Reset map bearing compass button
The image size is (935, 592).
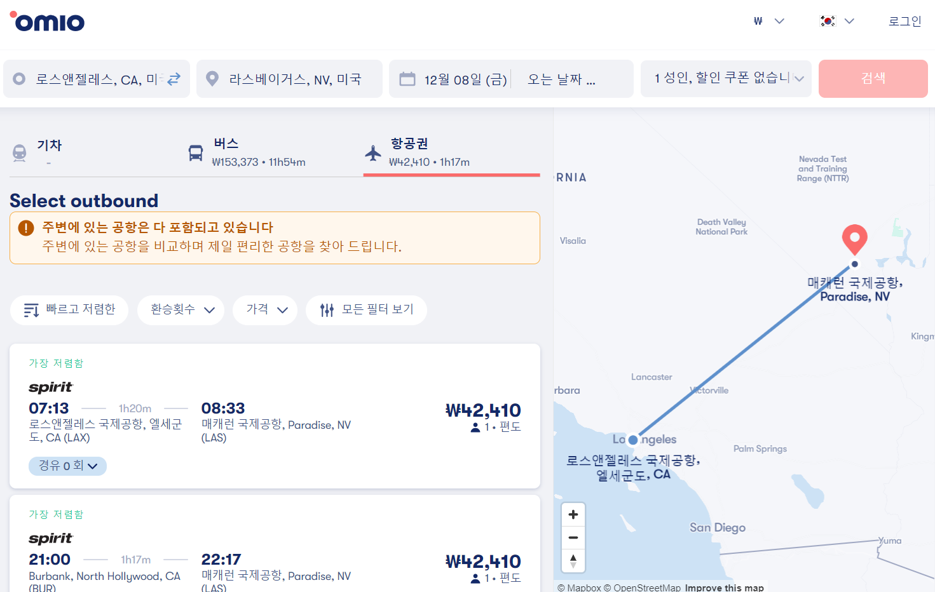coord(573,561)
